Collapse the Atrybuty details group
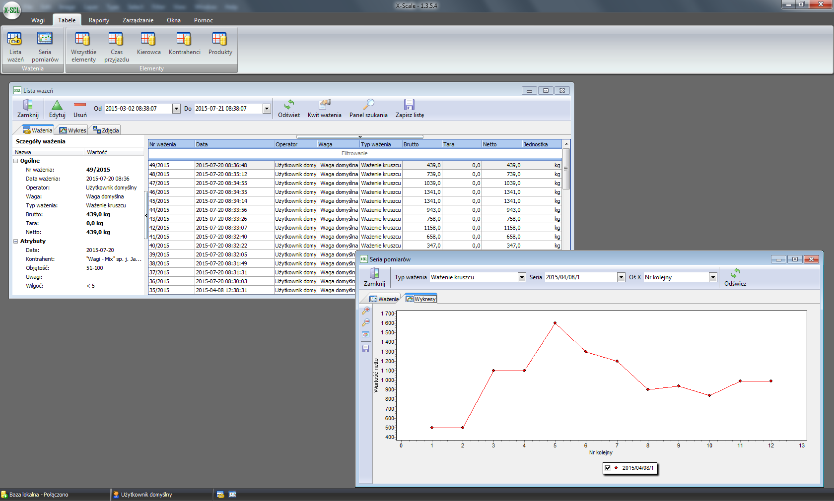This screenshot has height=501, width=834. pos(16,241)
